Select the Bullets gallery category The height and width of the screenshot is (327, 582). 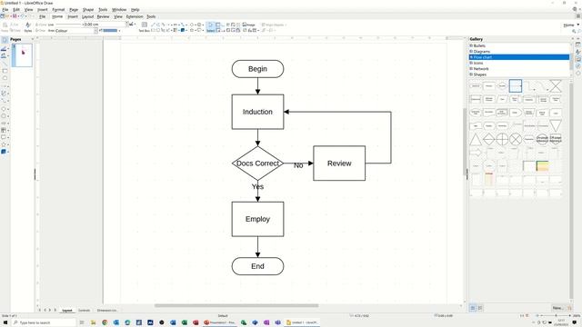coord(519,45)
